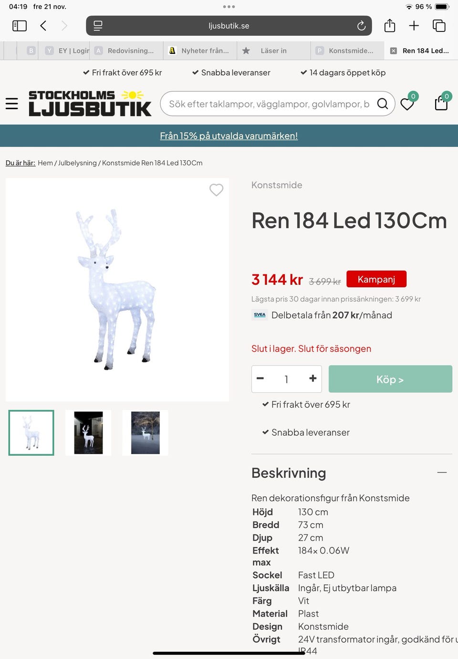
Task: Open the 15% utvalda varumärken promotion link
Action: click(x=229, y=136)
